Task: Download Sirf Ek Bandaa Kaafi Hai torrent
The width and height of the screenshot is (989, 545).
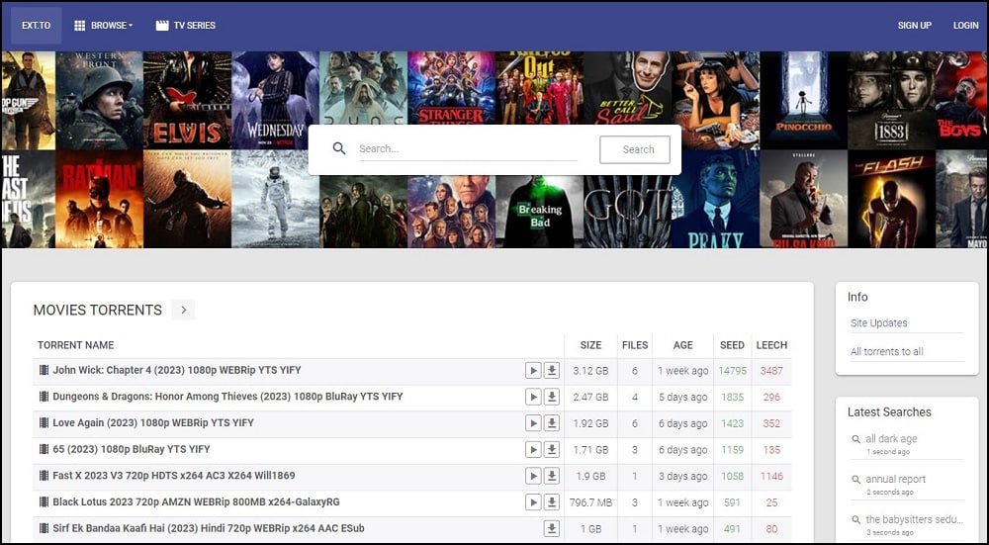Action: click(x=552, y=529)
